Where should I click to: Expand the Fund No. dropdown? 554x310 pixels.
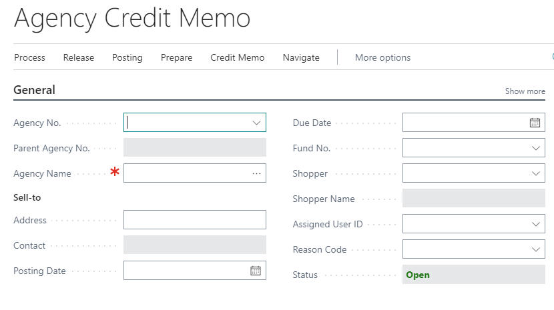[535, 148]
